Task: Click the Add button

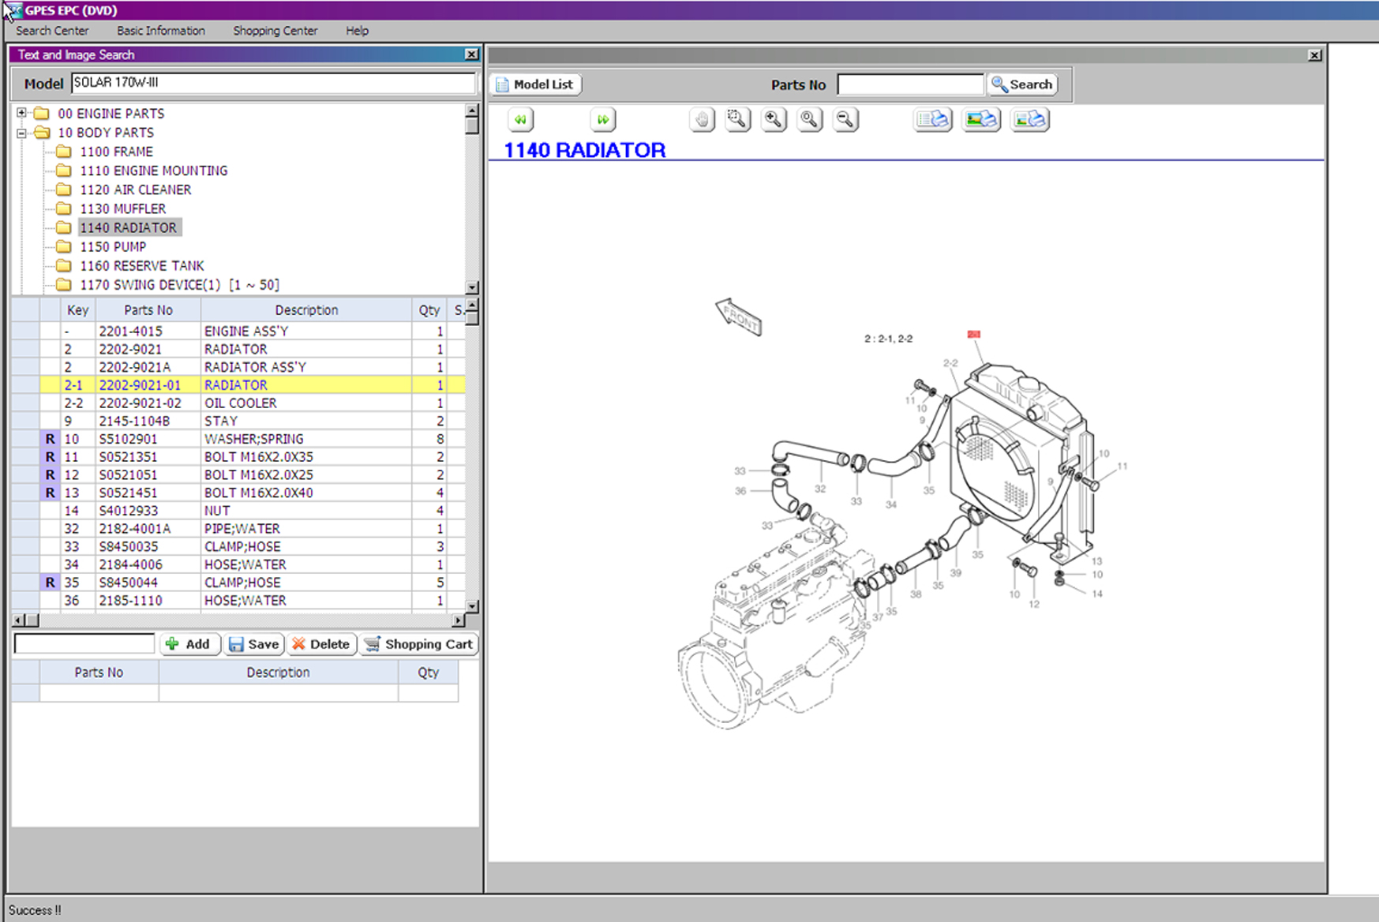Action: (189, 644)
